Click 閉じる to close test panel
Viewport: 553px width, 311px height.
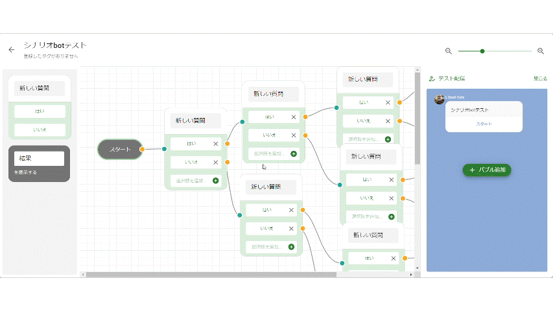tap(540, 78)
